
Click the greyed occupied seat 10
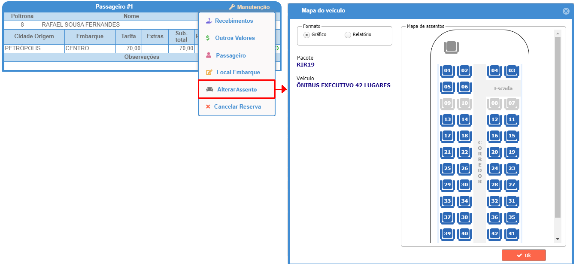[464, 103]
